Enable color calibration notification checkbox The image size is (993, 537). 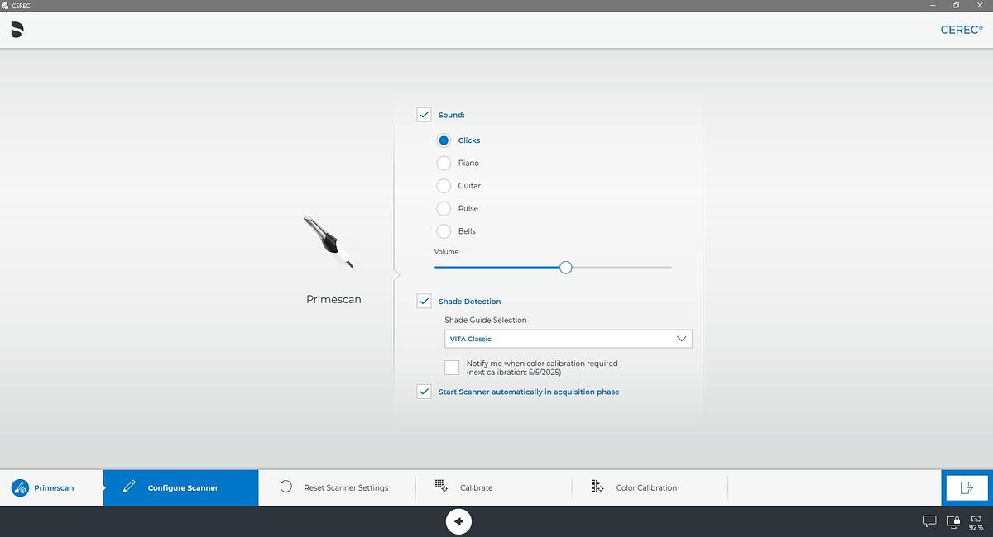pyautogui.click(x=452, y=368)
